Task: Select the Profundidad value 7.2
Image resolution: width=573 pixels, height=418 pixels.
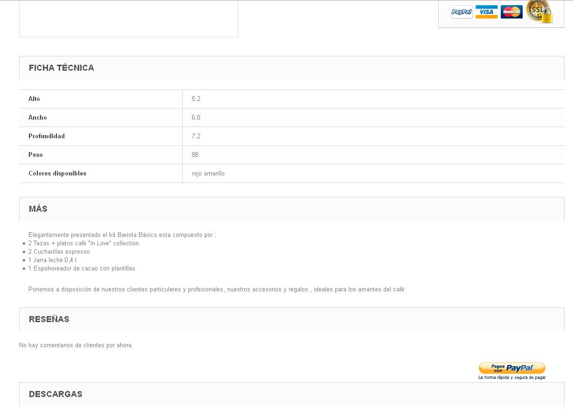Action: [373, 136]
